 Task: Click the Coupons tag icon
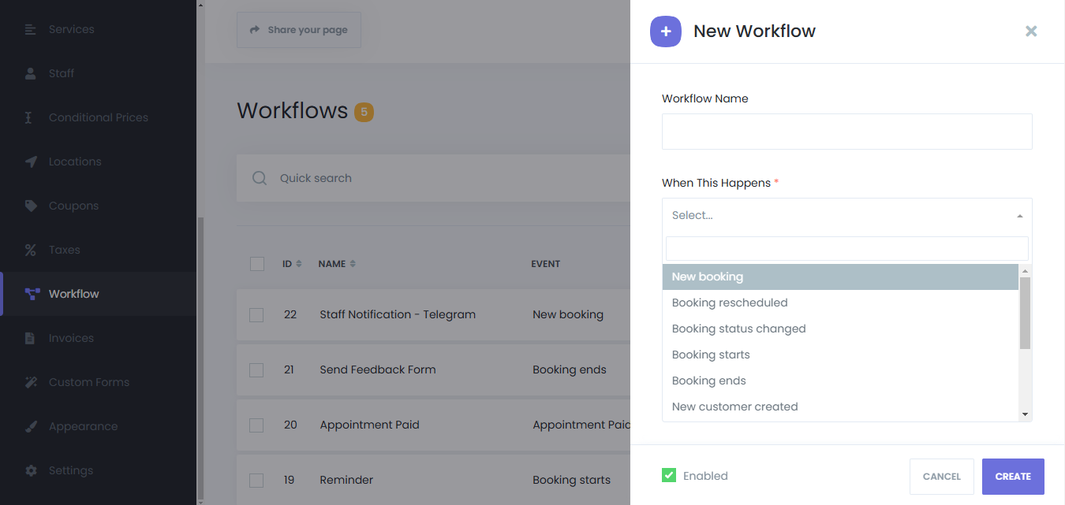[31, 206]
